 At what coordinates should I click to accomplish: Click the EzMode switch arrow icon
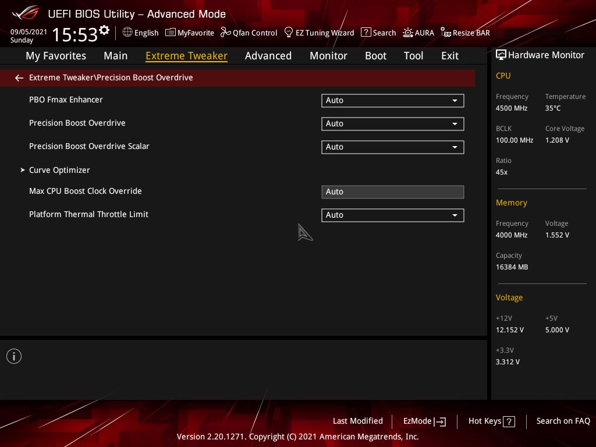(x=440, y=421)
